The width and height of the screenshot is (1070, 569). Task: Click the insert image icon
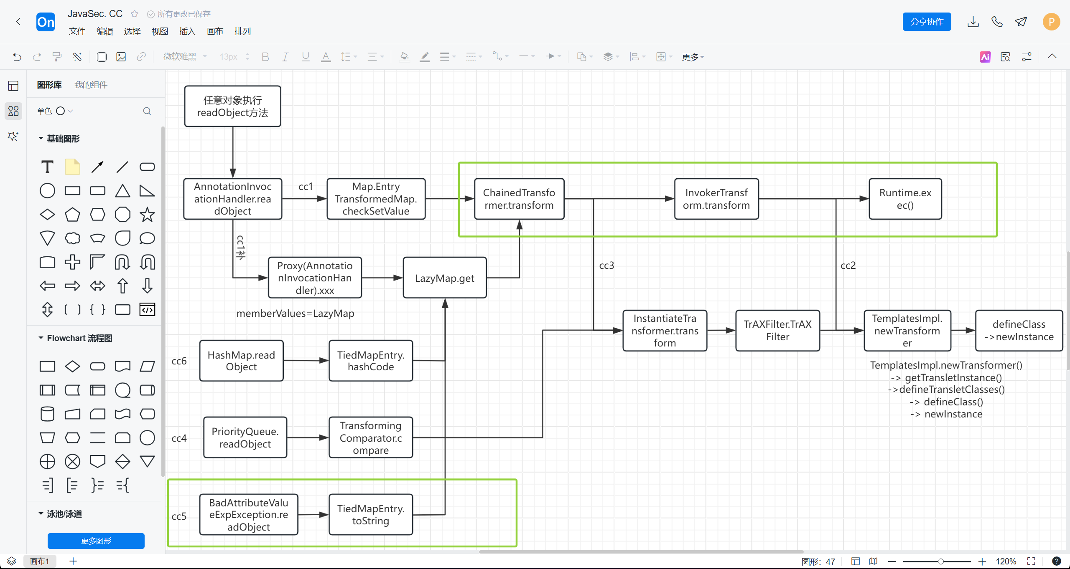[x=121, y=57]
